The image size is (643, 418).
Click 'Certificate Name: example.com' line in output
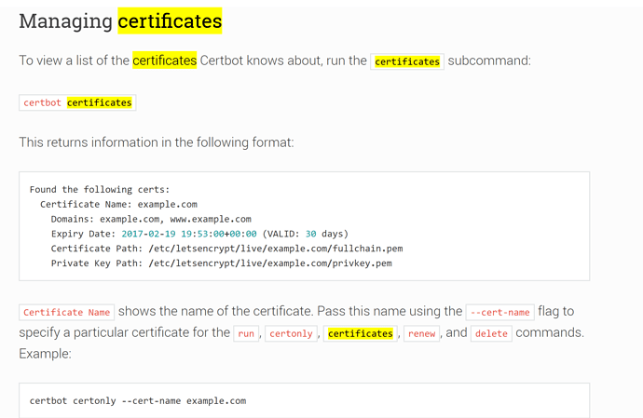(118, 204)
